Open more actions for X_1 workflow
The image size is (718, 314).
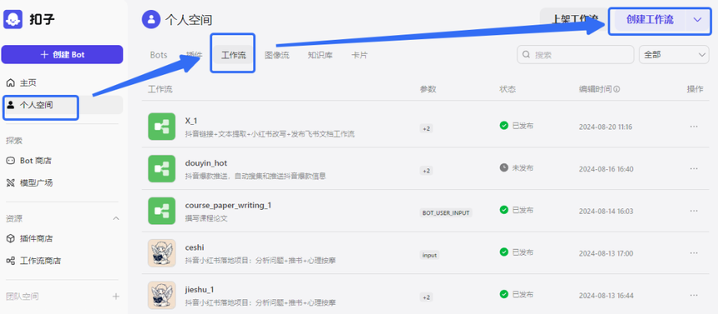click(x=694, y=127)
